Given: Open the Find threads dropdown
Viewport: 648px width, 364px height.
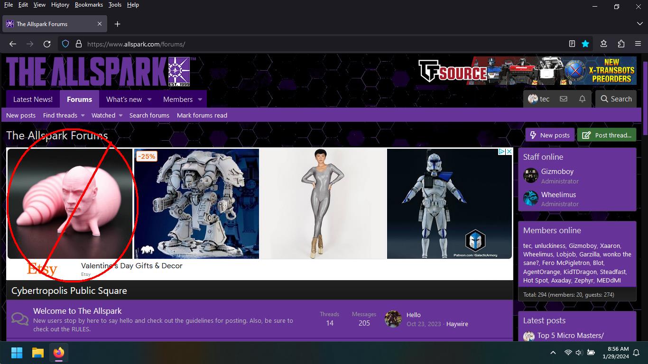Looking at the screenshot, I should pos(64,115).
